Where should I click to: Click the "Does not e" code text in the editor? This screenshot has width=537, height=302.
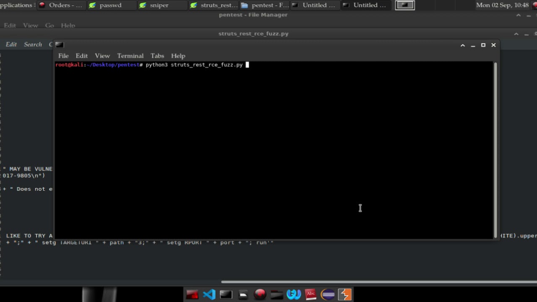click(34, 189)
